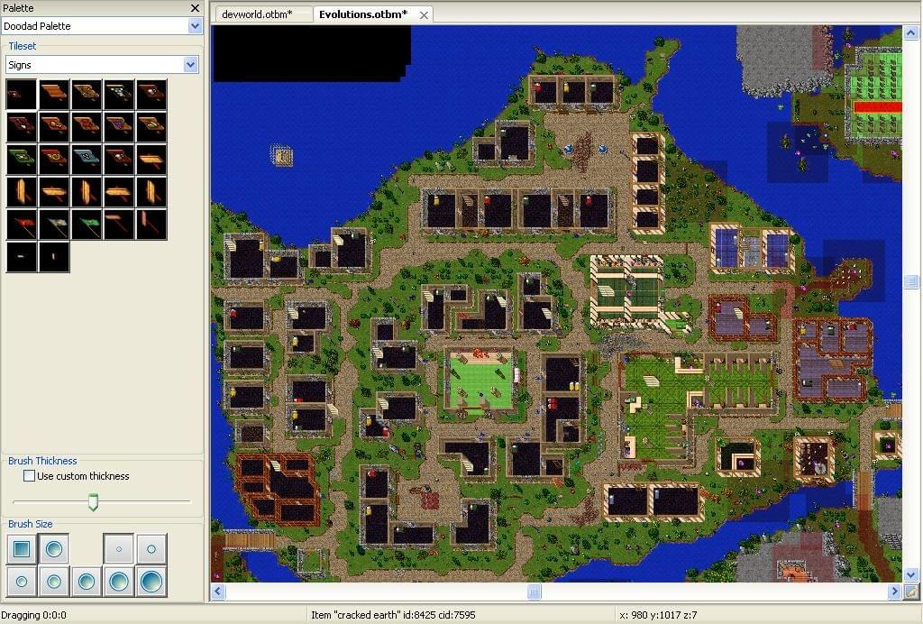Image resolution: width=923 pixels, height=624 pixels.
Task: Set the third-largest brush size
Action: [x=86, y=581]
